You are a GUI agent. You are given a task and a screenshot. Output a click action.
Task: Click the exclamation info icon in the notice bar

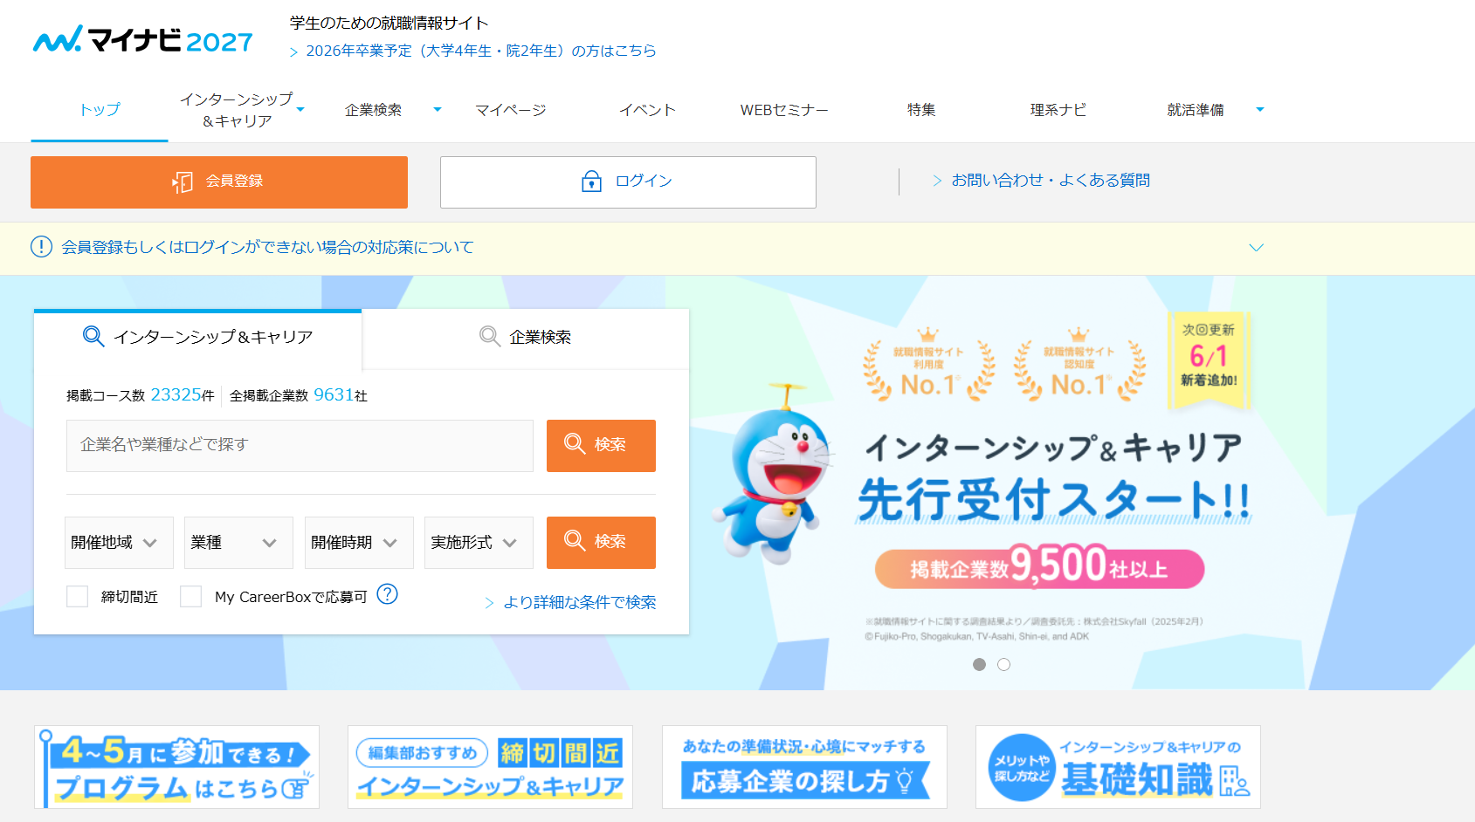pyautogui.click(x=41, y=247)
